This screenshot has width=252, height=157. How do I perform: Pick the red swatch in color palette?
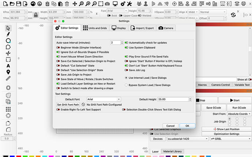click(x=19, y=155)
